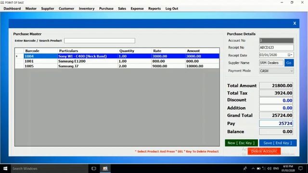Select barcode cell 1004
The image size is (308, 173).
click(40, 56)
